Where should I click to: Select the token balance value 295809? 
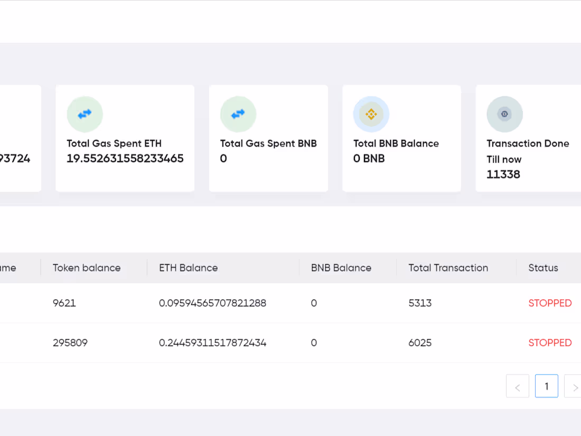pos(71,342)
